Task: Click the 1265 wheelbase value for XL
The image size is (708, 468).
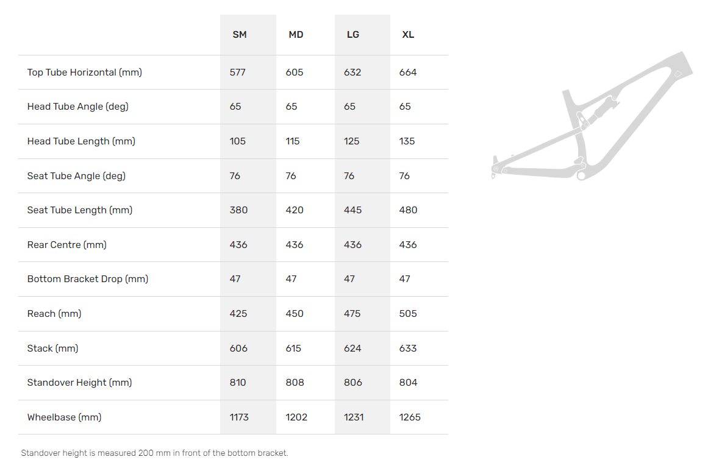Action: (x=410, y=417)
